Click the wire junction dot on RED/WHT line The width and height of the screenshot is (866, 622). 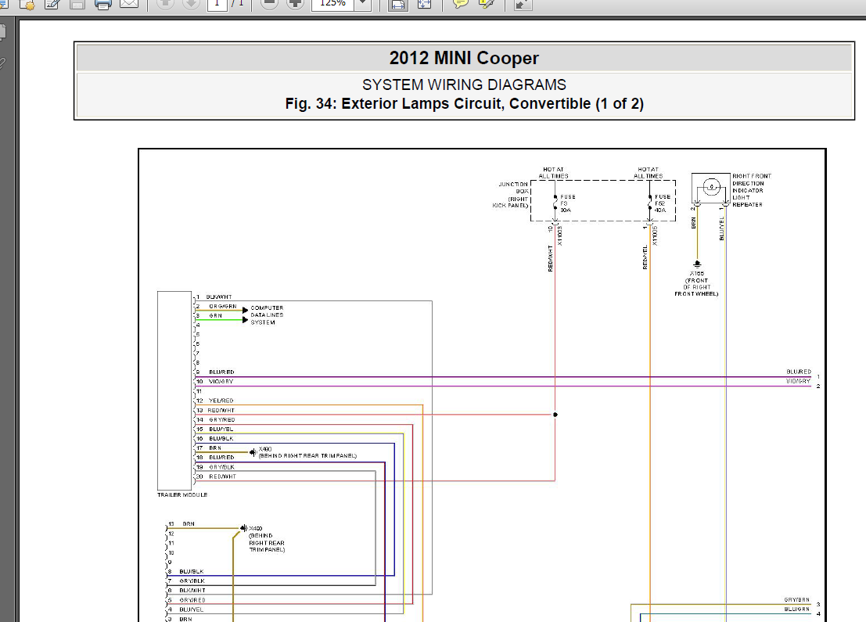coord(555,415)
